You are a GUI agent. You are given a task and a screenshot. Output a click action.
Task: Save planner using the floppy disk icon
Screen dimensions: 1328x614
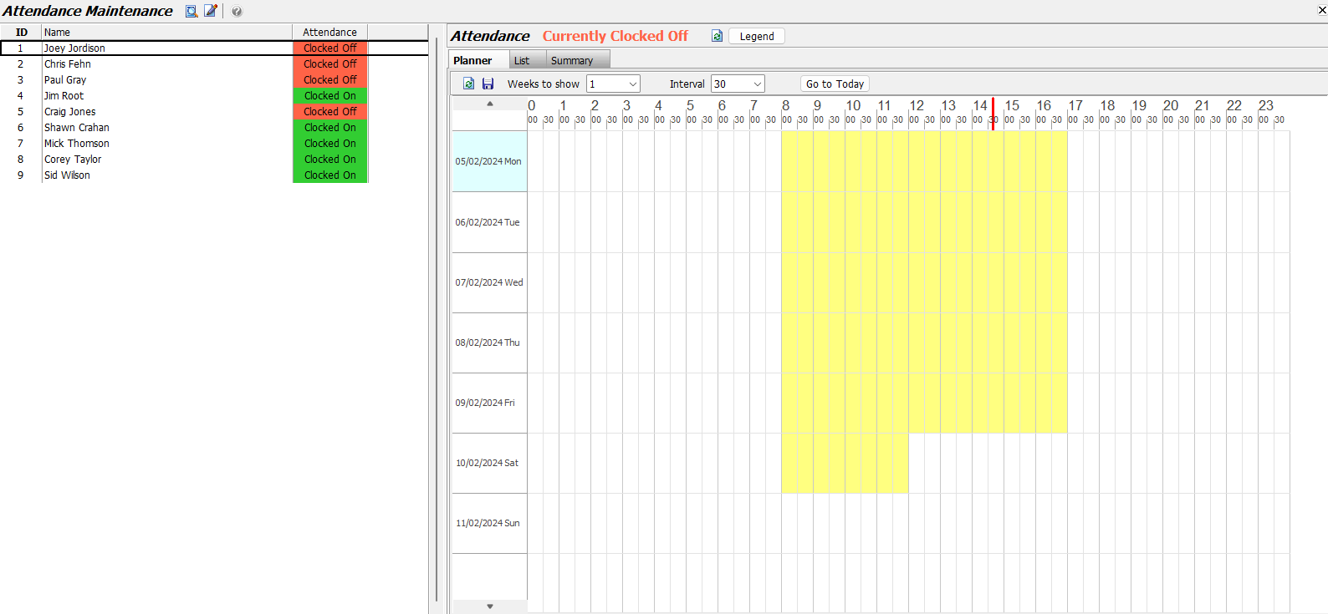[x=488, y=84]
